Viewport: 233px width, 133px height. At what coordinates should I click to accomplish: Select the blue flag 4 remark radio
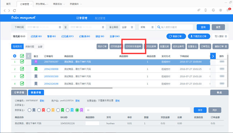tap(67, 110)
